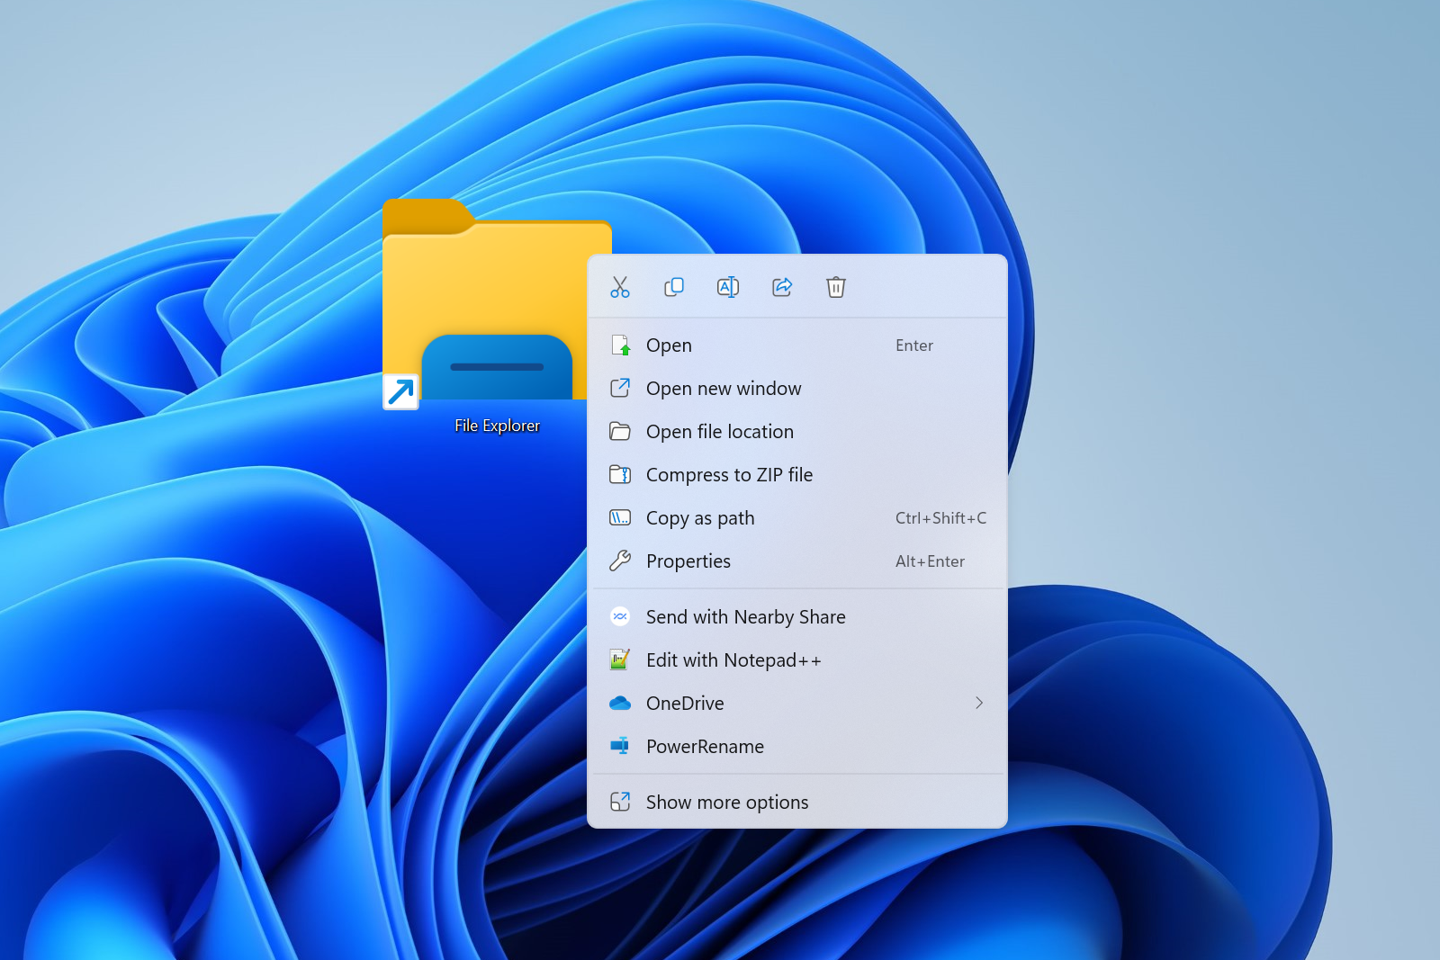The image size is (1440, 960).
Task: Click the shortcut arrow overlay on folder
Action: click(400, 392)
